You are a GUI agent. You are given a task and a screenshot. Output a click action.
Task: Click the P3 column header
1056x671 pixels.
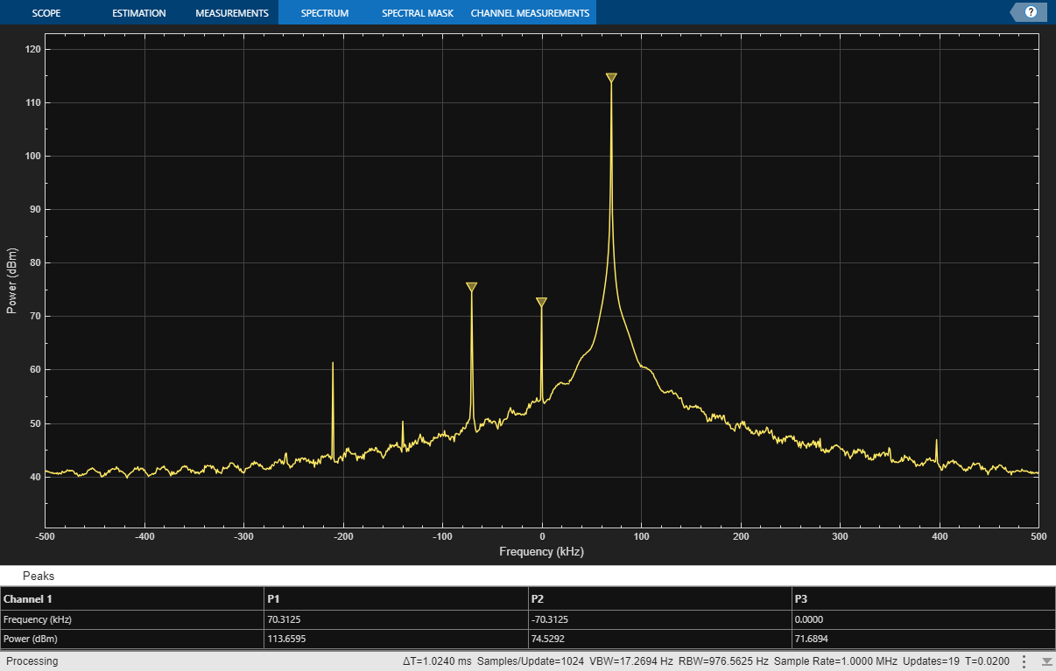click(x=802, y=599)
